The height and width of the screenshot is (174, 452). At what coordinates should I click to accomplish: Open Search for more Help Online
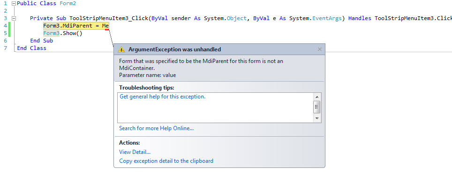(157, 128)
